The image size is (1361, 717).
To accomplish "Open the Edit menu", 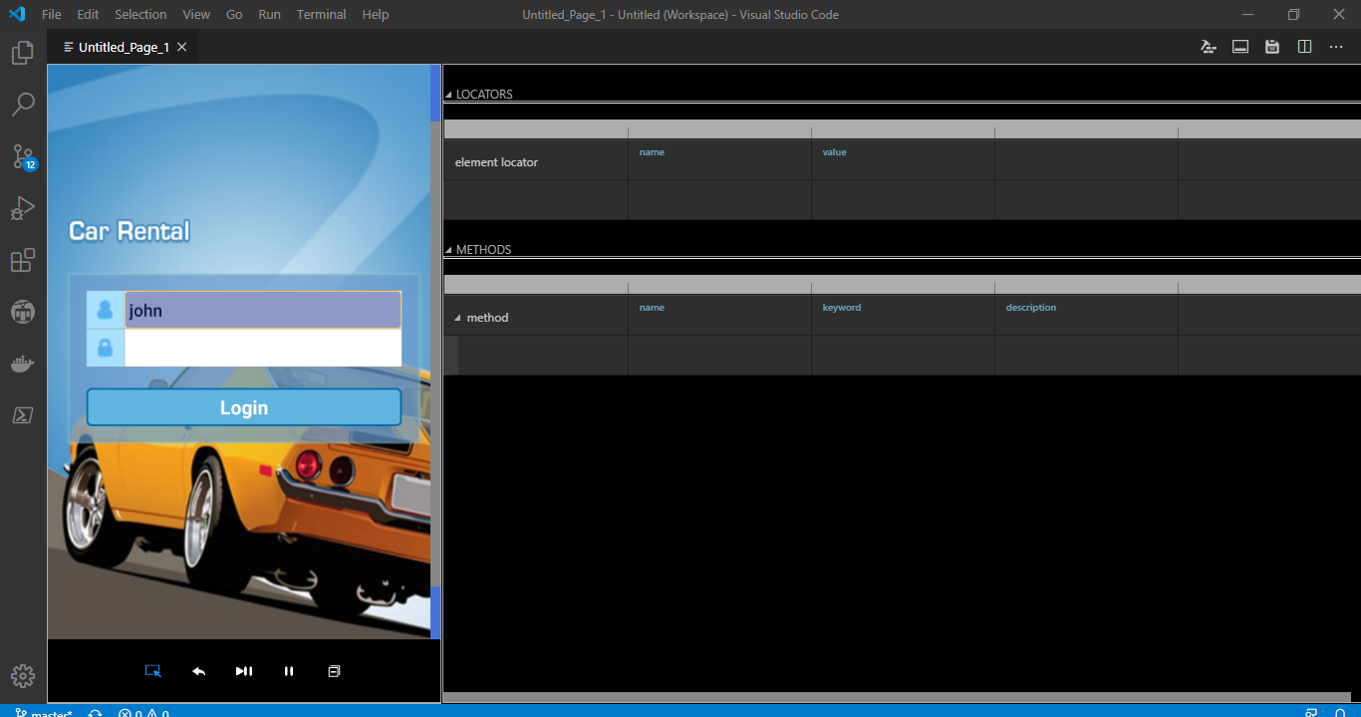I will pos(88,15).
